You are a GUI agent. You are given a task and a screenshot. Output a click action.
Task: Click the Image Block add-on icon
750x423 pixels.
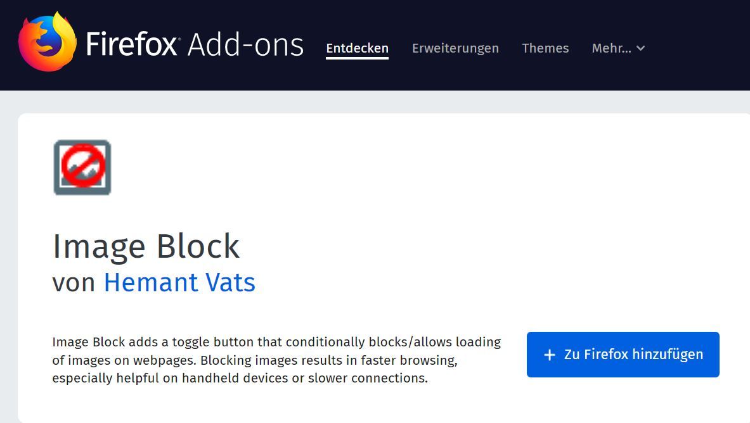pos(82,167)
